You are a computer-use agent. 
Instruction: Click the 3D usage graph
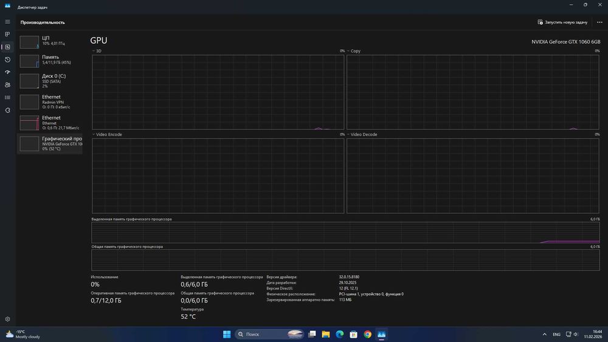pyautogui.click(x=218, y=92)
